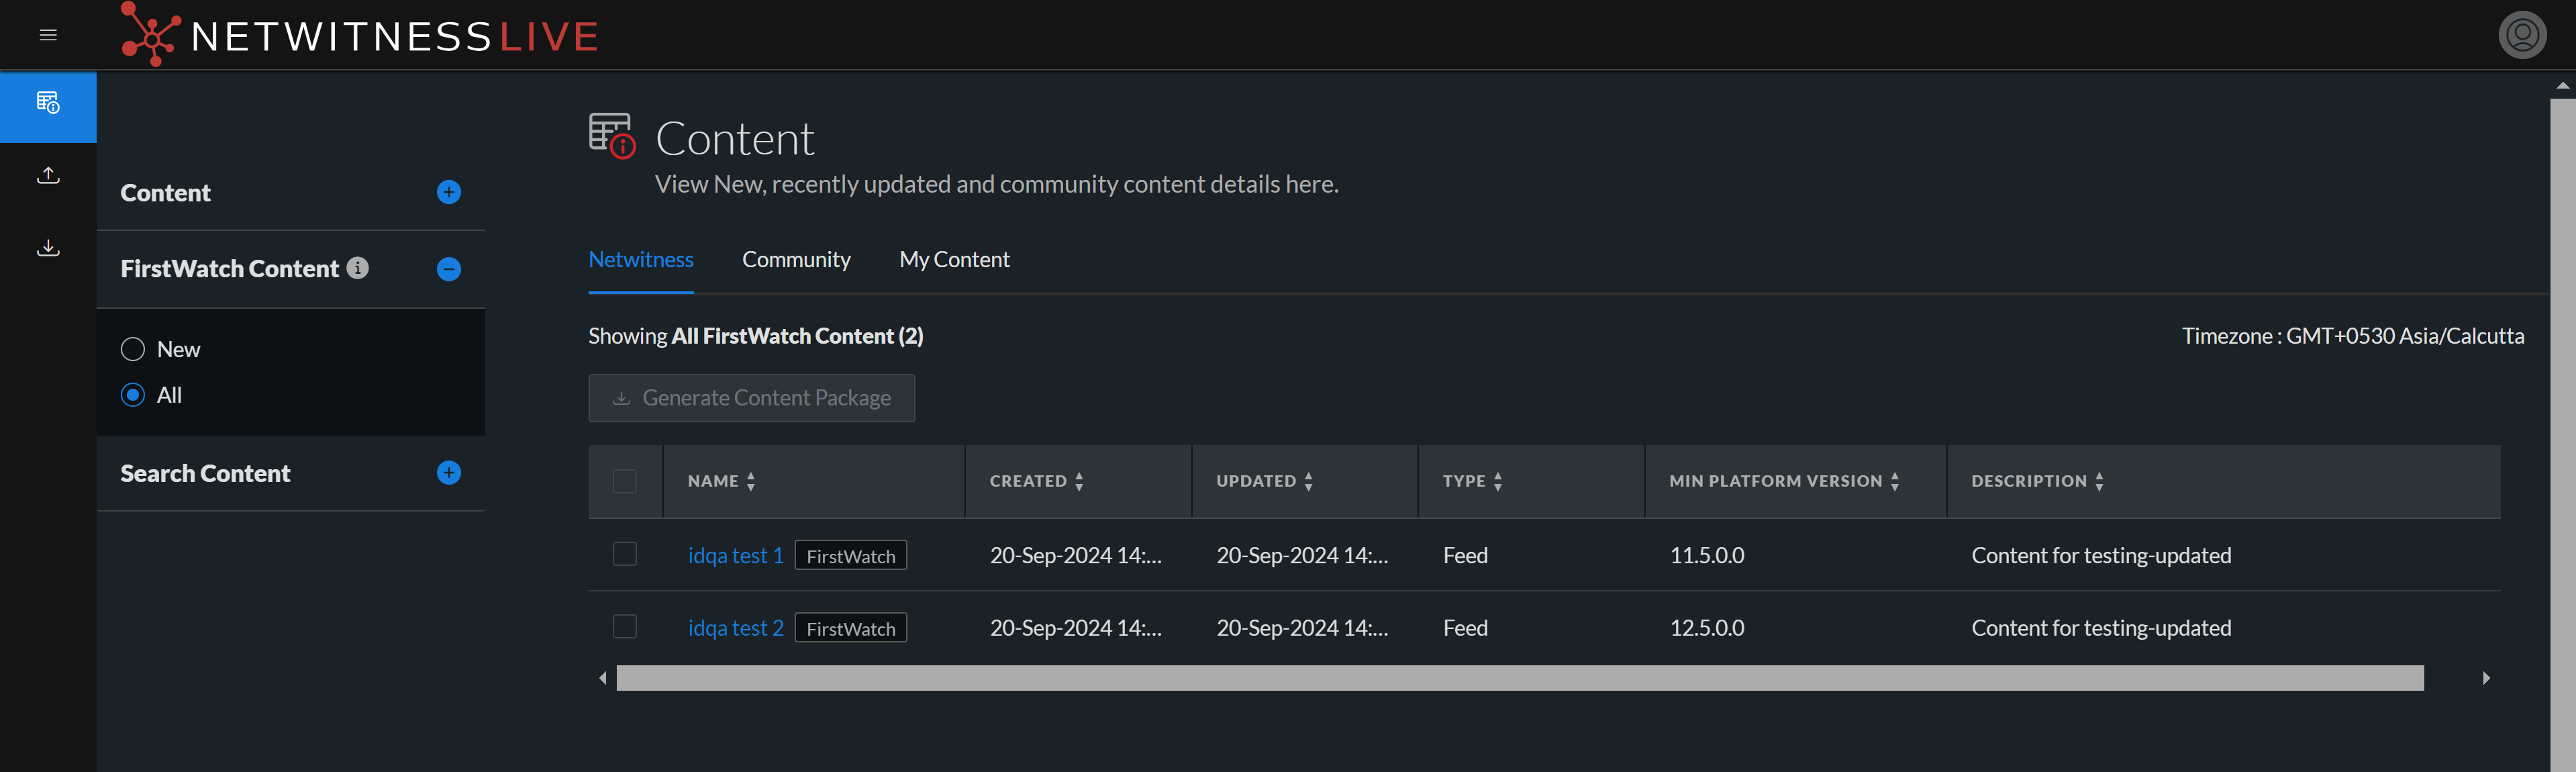Click the table's horizontal scrollbar
Viewport: 2576px width, 772px height.
pyautogui.click(x=1520, y=678)
